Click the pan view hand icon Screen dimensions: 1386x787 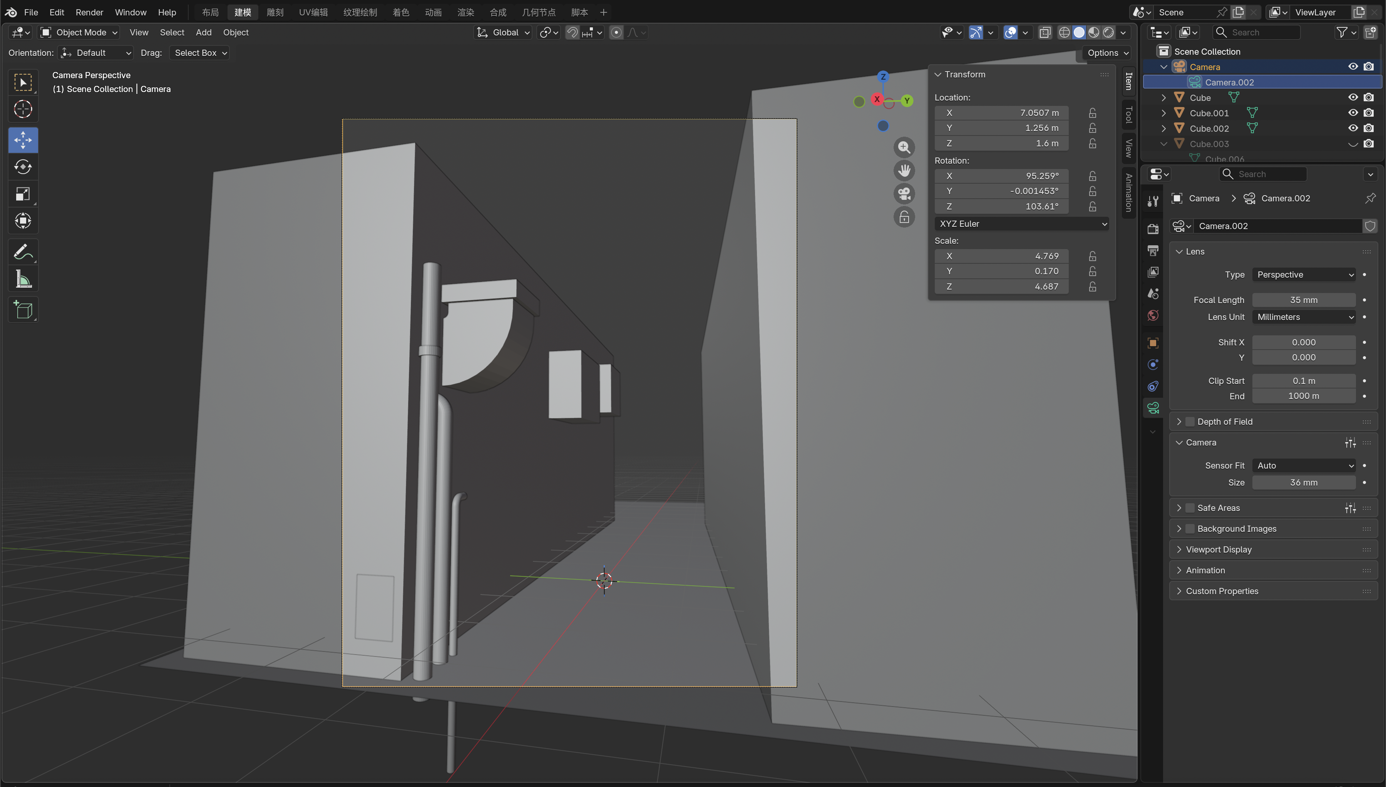click(x=904, y=170)
